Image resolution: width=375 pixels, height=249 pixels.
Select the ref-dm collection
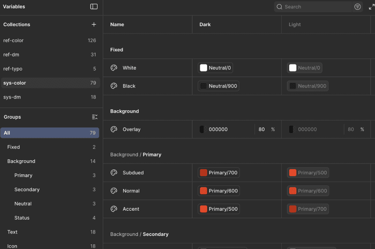tap(50, 55)
